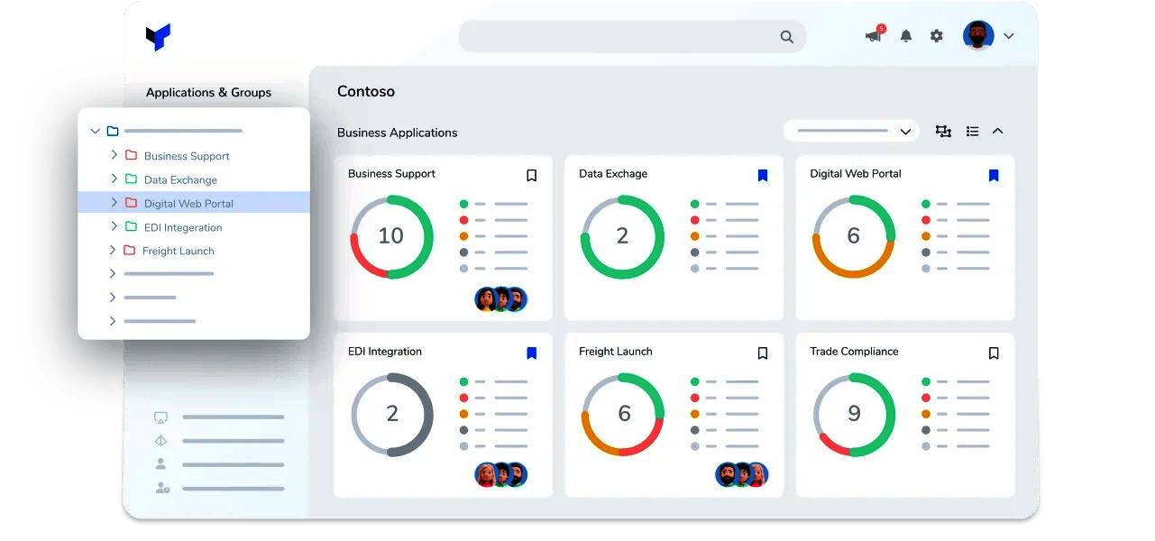Expand EDI Integeration tree node

[x=114, y=226]
